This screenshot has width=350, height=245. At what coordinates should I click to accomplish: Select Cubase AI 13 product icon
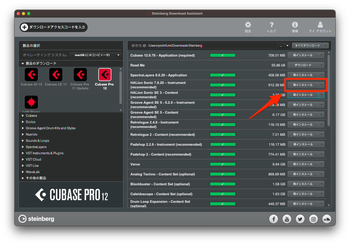pyautogui.click(x=31, y=75)
